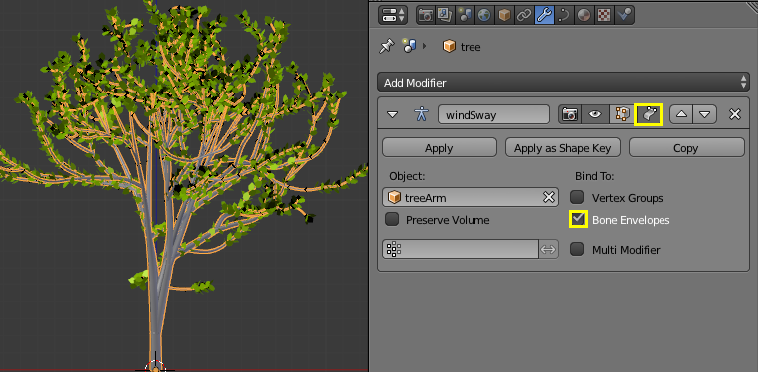The height and width of the screenshot is (372, 758).
Task: Click Apply as Shape Key
Action: coord(563,148)
